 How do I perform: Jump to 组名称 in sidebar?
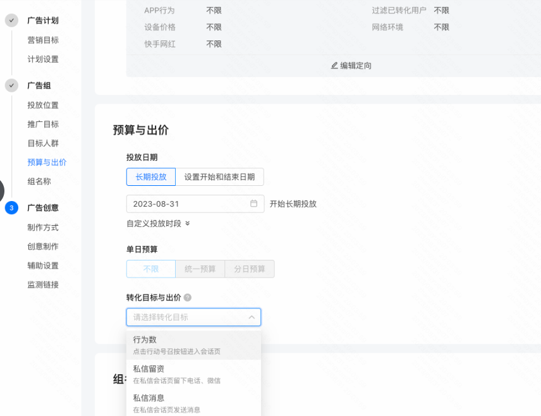pos(39,181)
